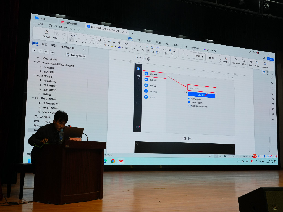Click the save icon in quick toolbar
Screen dimensions: 283x212
pos(50,25)
